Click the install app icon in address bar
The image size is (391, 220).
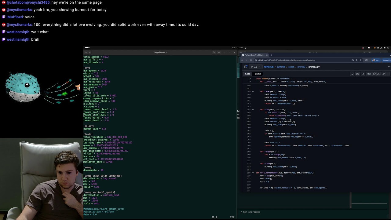click(x=353, y=60)
